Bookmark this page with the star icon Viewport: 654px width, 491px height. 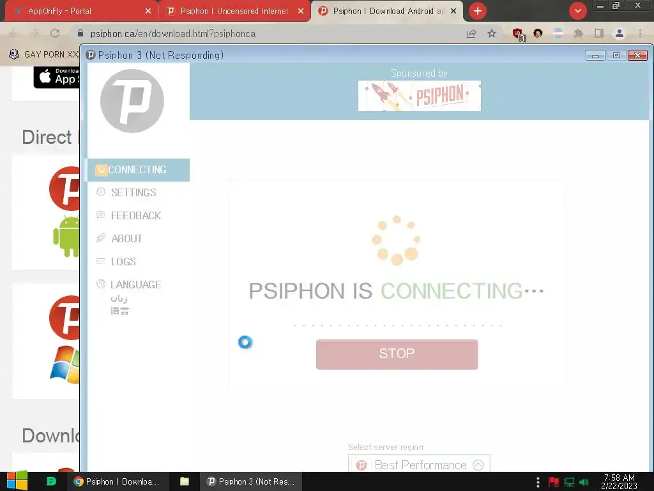492,33
